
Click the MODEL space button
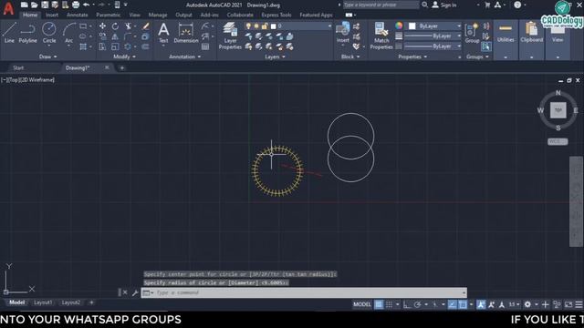pyautogui.click(x=362, y=304)
